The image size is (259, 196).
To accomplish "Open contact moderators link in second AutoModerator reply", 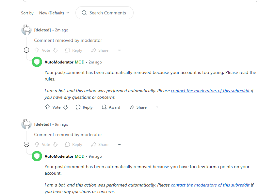I will (x=210, y=185).
